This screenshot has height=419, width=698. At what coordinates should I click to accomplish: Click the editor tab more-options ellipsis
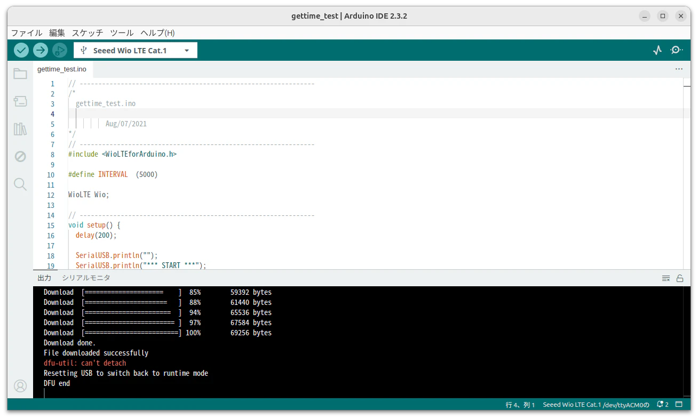tap(679, 69)
